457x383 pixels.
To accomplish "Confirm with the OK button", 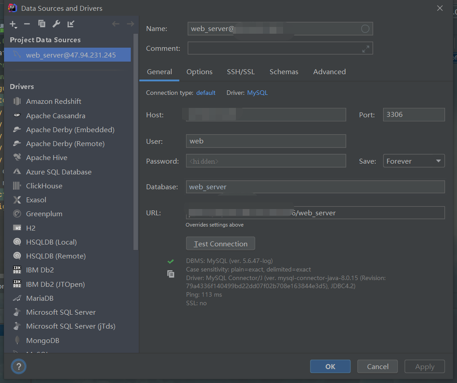I will 330,366.
